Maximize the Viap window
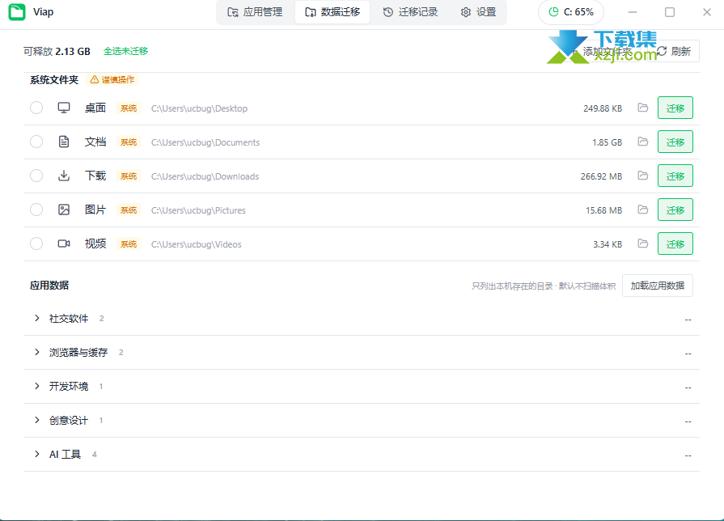Screen dimensions: 724x521 coord(670,12)
